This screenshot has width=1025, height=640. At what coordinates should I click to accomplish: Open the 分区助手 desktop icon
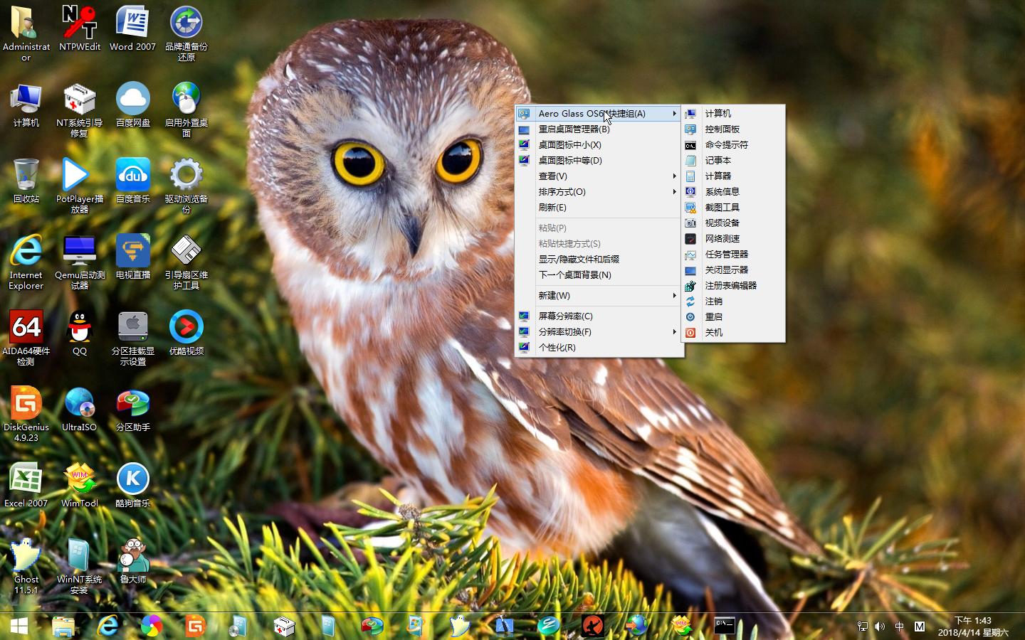133,409
